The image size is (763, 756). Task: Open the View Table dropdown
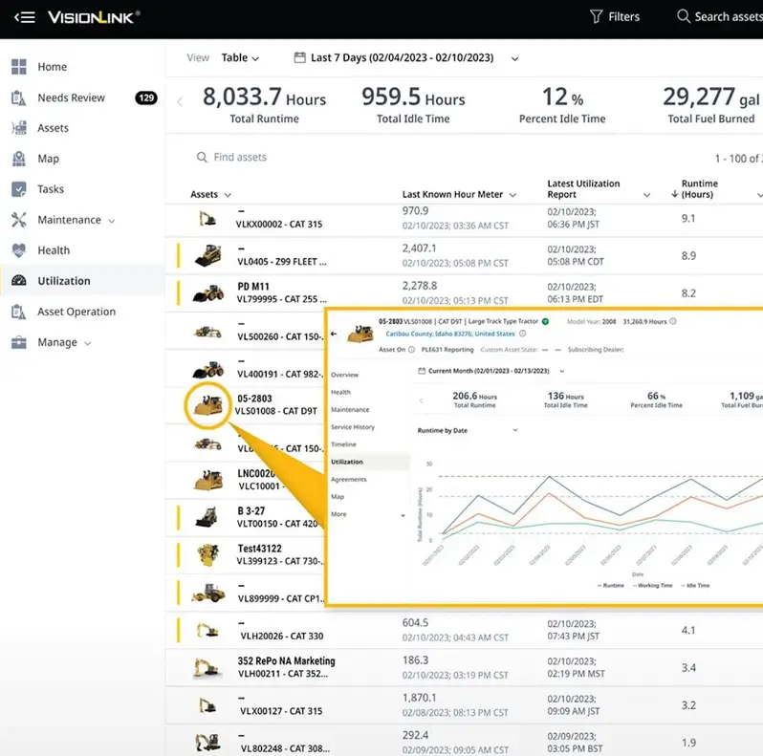(x=240, y=58)
